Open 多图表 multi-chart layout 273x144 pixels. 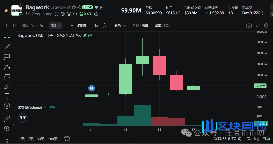(x=78, y=26)
